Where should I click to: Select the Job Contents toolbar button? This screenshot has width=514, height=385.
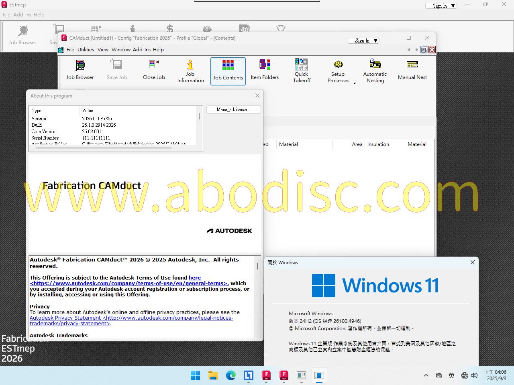click(x=228, y=71)
